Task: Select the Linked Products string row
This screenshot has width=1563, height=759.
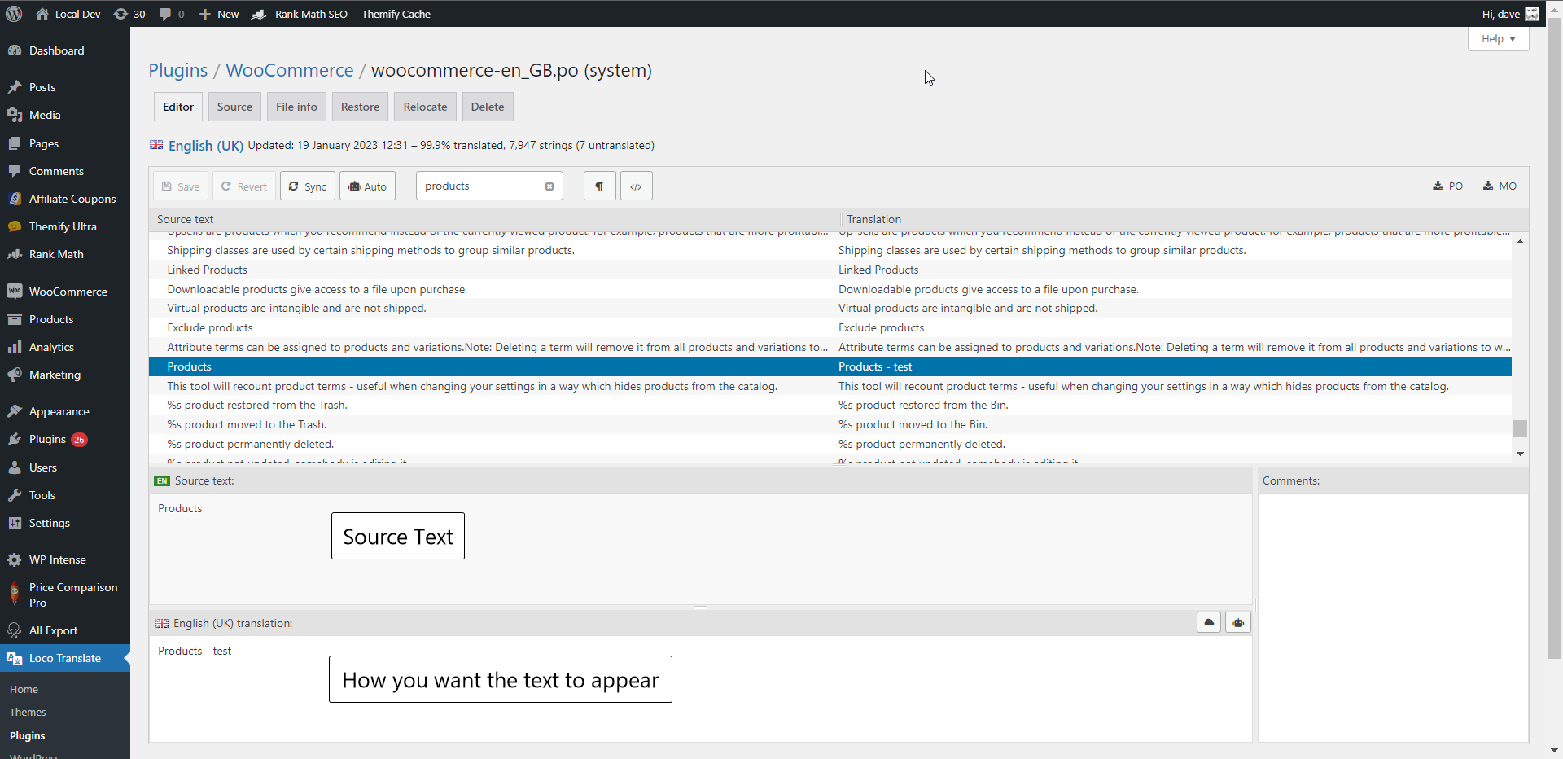Action: click(830, 270)
